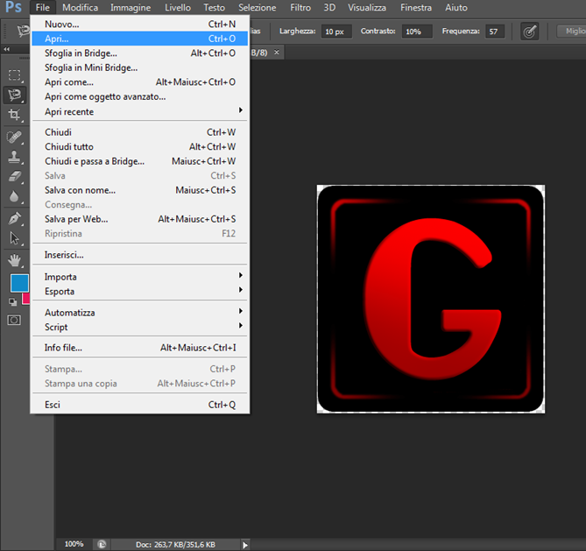Expand the Importa submenu
The width and height of the screenshot is (586, 551).
coord(139,277)
